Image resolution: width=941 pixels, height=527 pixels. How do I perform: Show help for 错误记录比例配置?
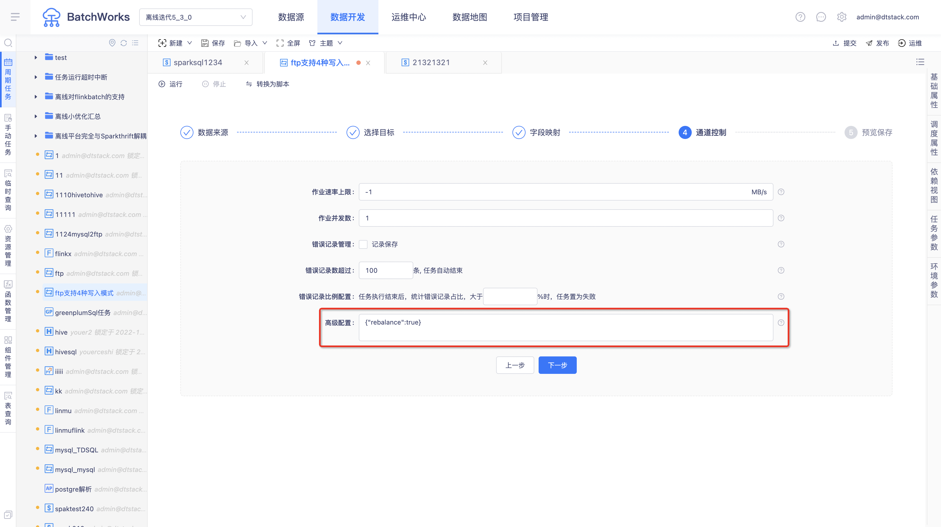coord(781,296)
